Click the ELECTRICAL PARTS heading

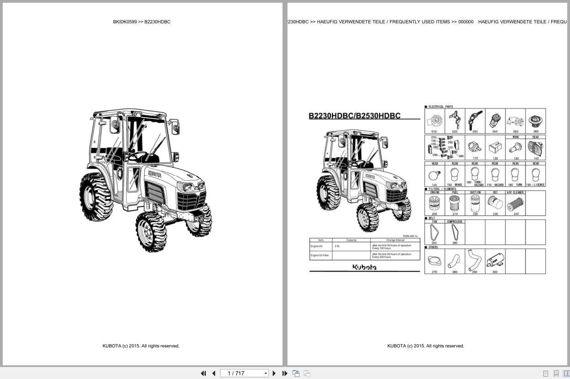click(x=441, y=106)
